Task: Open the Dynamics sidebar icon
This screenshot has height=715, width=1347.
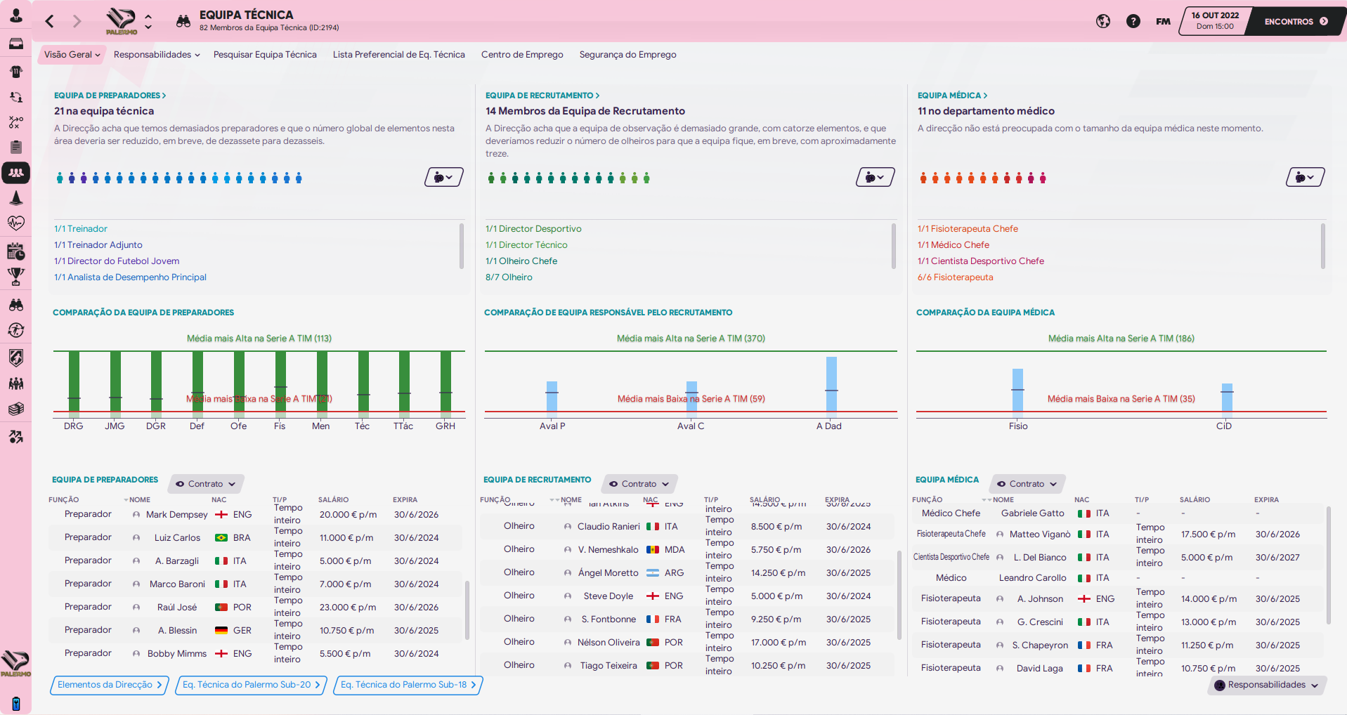Action: 15,97
